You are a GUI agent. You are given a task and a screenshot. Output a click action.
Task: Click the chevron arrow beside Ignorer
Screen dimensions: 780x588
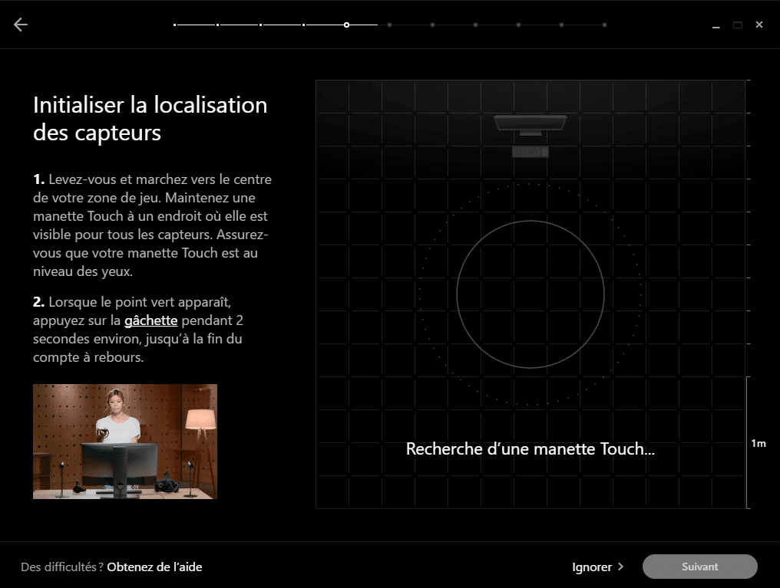pos(620,567)
